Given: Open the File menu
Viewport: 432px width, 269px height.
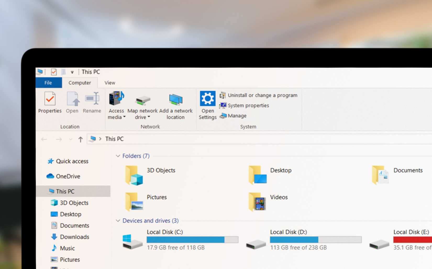Looking at the screenshot, I should (48, 83).
